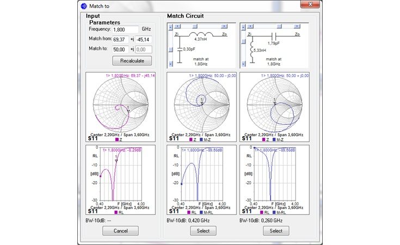400x245 pixels.
Task: Click the blue M-Z legend swatch on right Smith chart
Action: [274, 139]
